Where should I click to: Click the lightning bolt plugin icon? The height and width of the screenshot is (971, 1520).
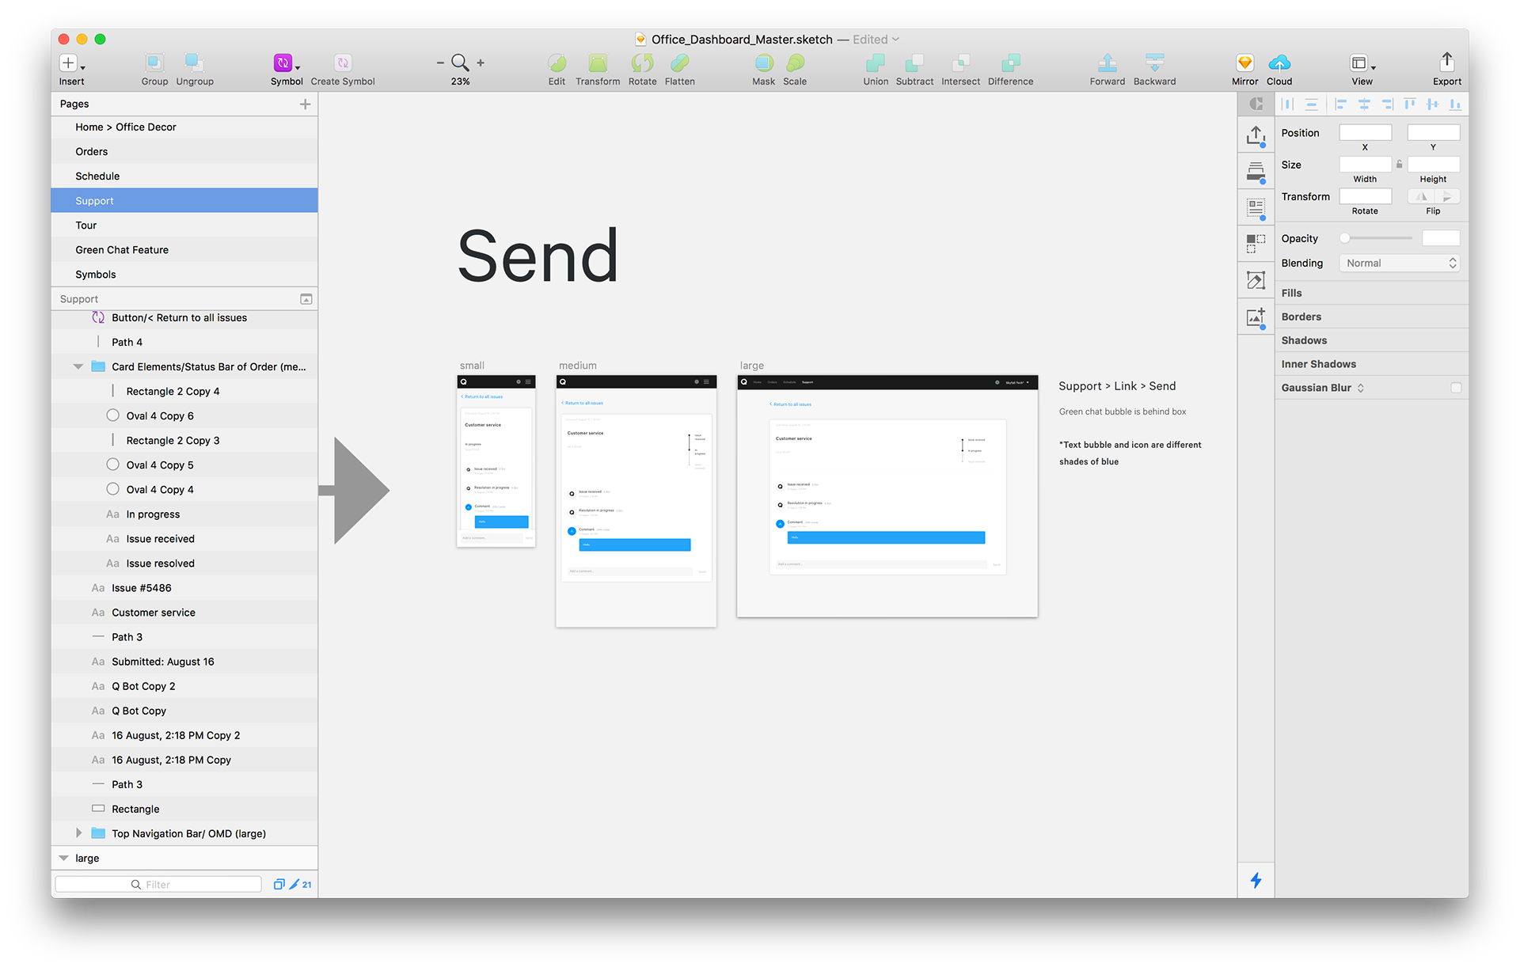click(1256, 880)
